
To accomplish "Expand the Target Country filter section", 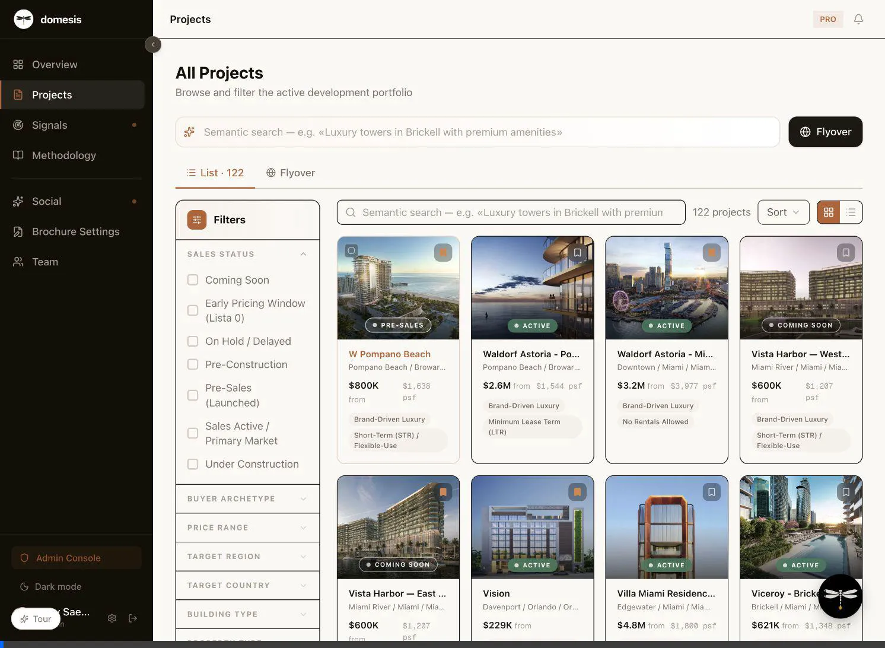I will click(x=247, y=585).
